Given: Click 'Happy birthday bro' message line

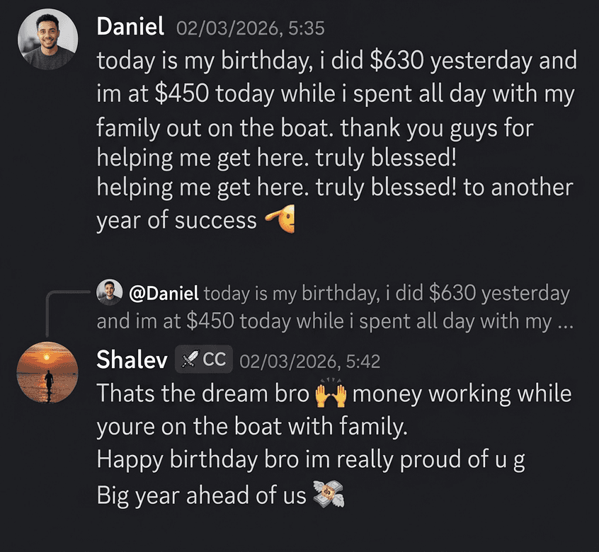Looking at the screenshot, I should (x=311, y=459).
